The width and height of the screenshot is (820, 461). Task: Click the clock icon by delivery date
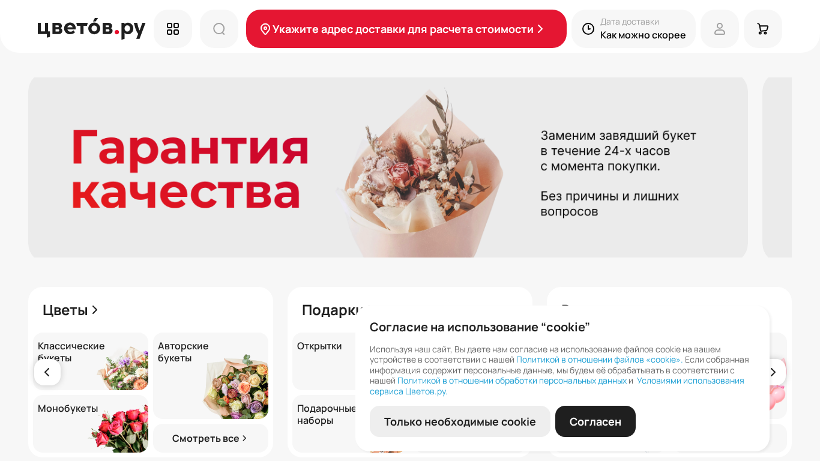(588, 29)
